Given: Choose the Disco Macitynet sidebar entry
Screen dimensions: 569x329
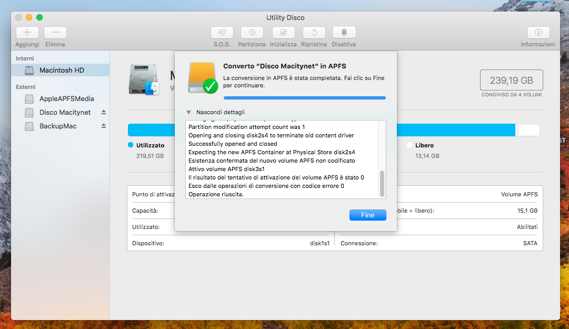Looking at the screenshot, I should click(x=65, y=112).
